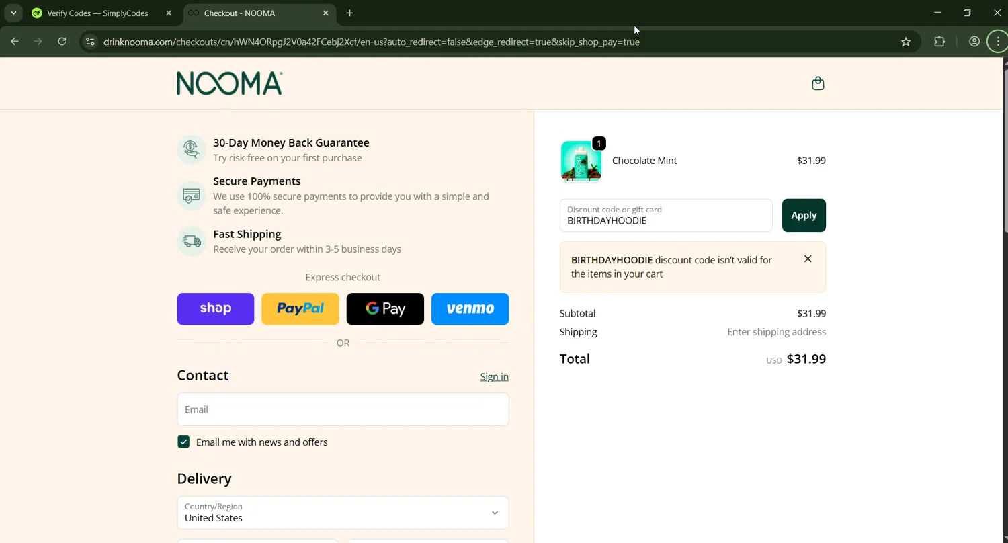Open the browser profile icon
The image size is (1008, 543).
point(974,42)
